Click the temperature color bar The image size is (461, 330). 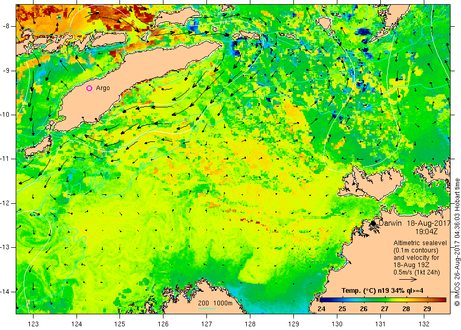pos(383,300)
